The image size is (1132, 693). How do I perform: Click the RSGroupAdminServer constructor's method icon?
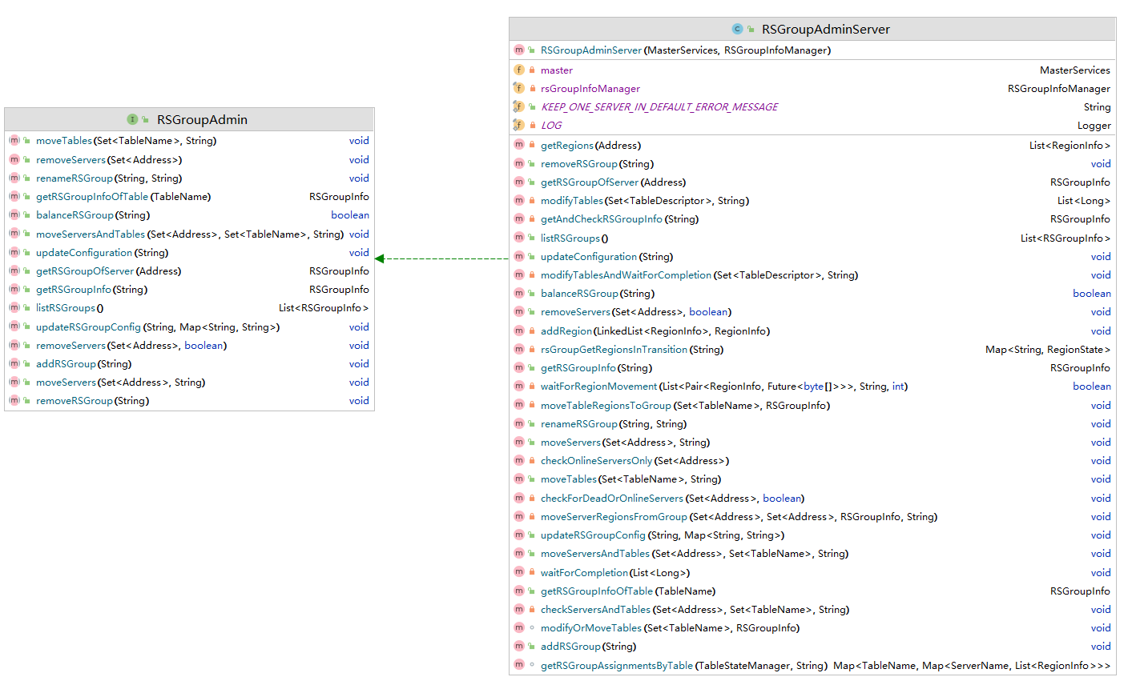tap(519, 50)
